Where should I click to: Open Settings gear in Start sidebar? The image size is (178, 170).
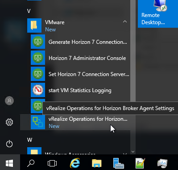point(9,122)
